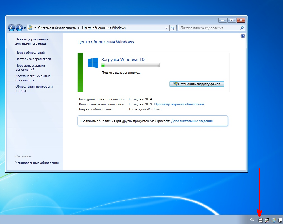Expand the arrow after "Система и безопасность"

tap(79, 28)
